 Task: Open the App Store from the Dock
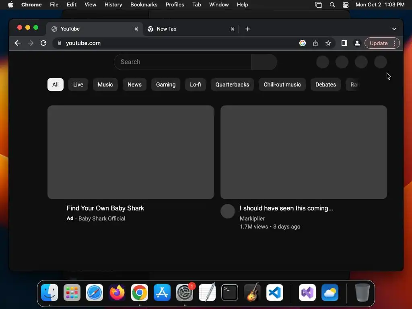tap(162, 293)
